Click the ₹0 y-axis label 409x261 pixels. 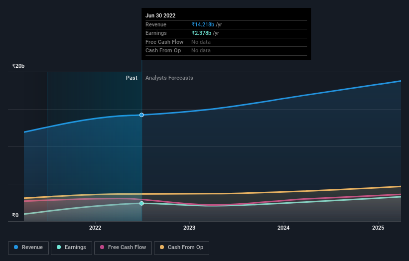pos(15,215)
